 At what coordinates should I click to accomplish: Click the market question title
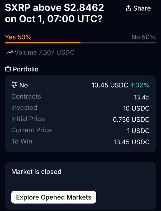point(54,13)
